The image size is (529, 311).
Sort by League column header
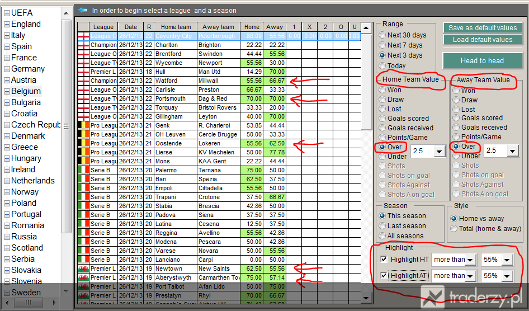(103, 27)
